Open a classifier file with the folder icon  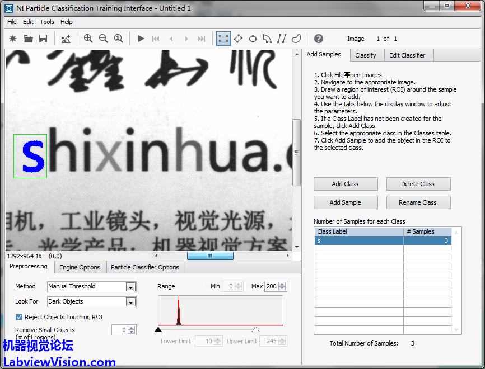28,39
